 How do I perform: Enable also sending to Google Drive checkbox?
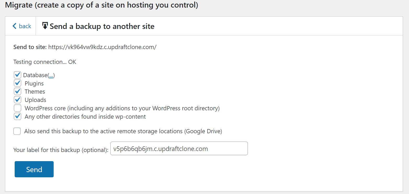pyautogui.click(x=17, y=131)
